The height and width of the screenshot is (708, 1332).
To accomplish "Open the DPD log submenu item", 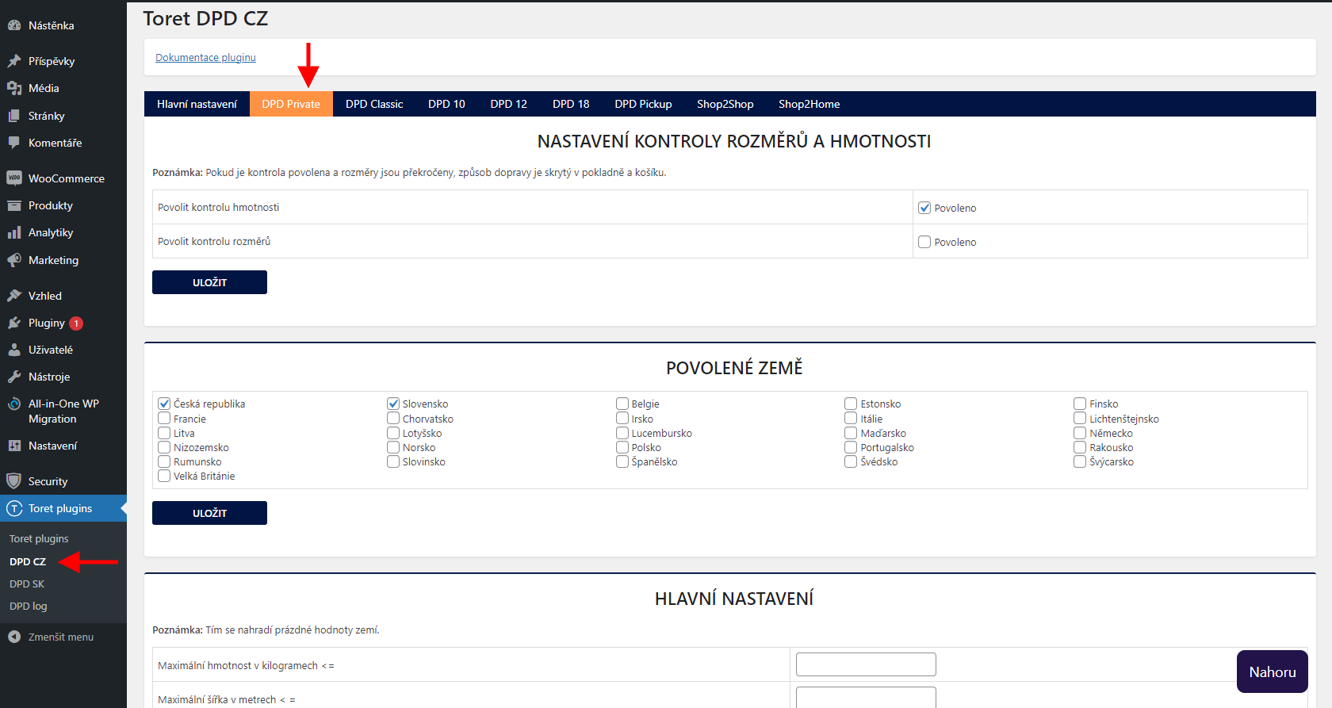I will pos(29,606).
